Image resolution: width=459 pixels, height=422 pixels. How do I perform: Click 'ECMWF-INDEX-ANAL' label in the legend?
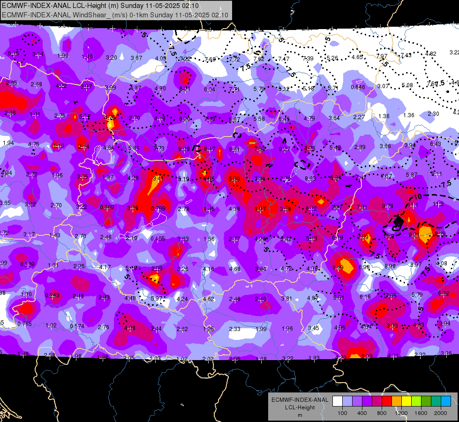tap(300, 400)
